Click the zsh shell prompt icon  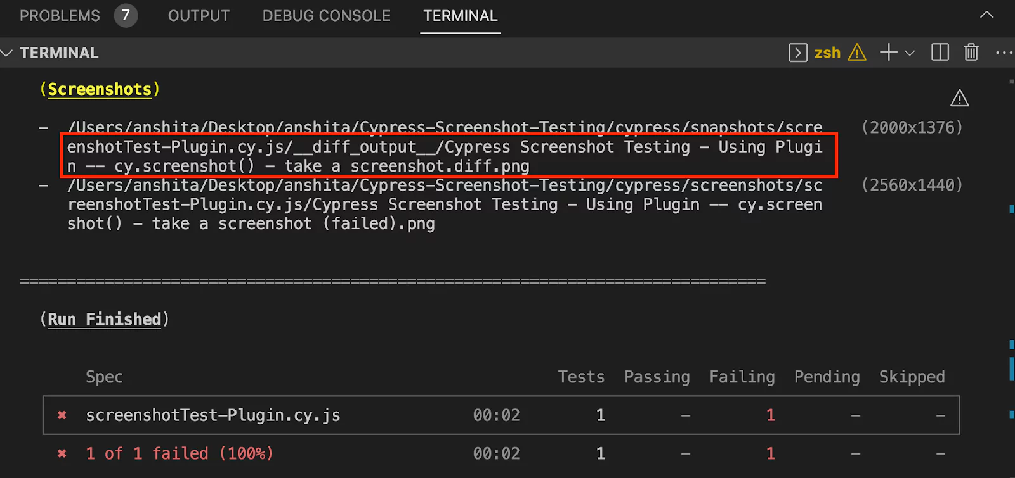click(x=797, y=53)
